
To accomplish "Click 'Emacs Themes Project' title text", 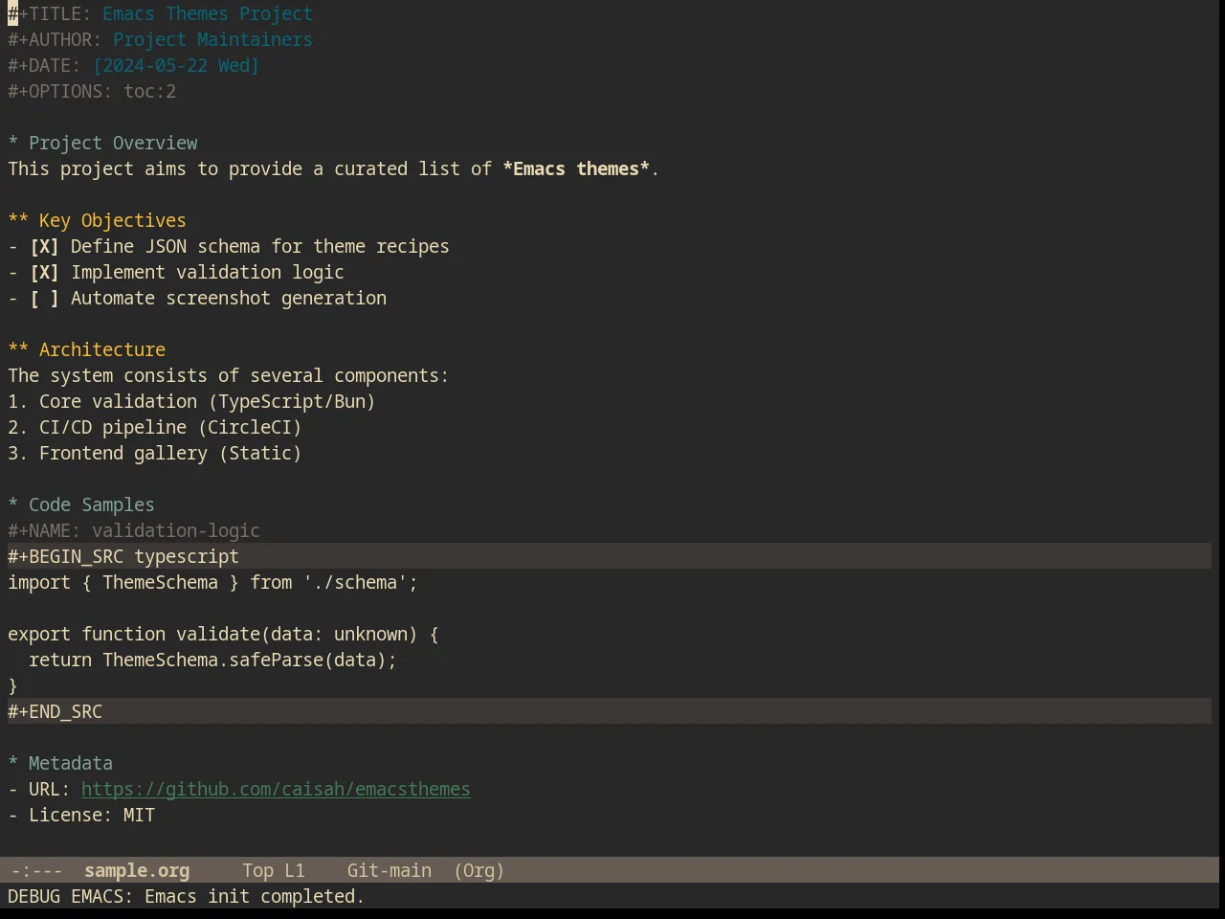I will [208, 14].
